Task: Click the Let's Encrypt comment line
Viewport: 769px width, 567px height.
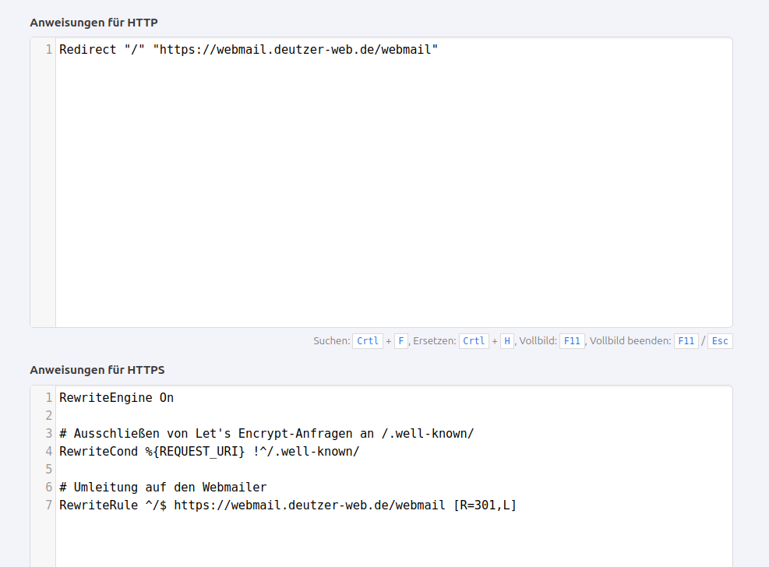Action: point(266,434)
